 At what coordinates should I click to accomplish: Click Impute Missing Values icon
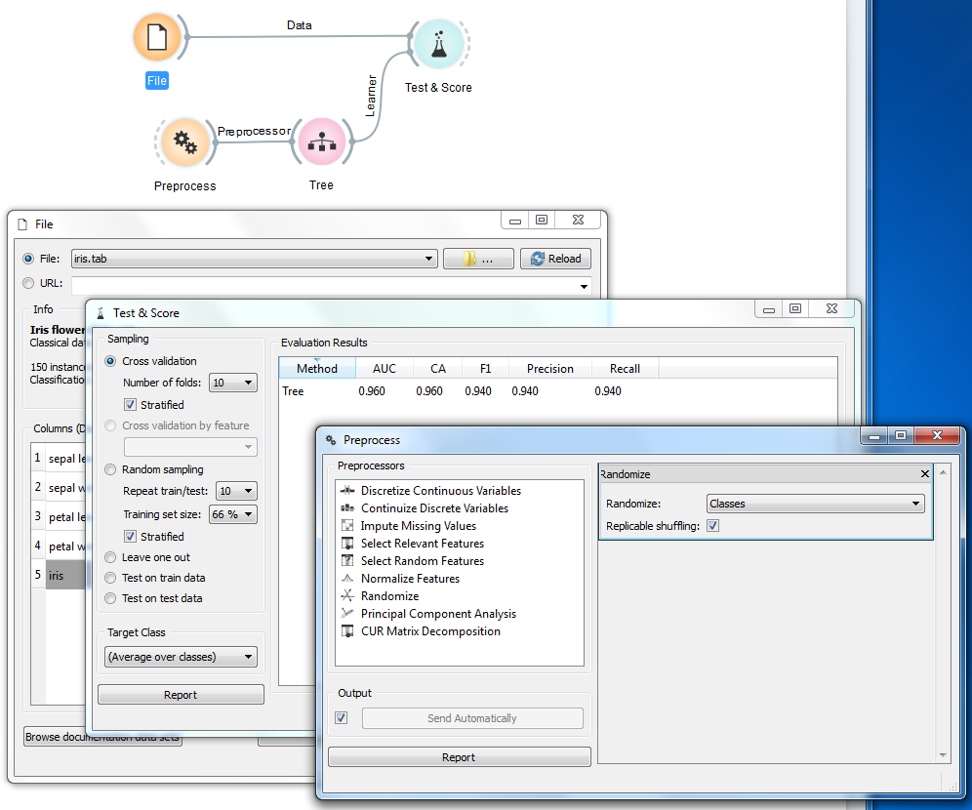coord(347,526)
